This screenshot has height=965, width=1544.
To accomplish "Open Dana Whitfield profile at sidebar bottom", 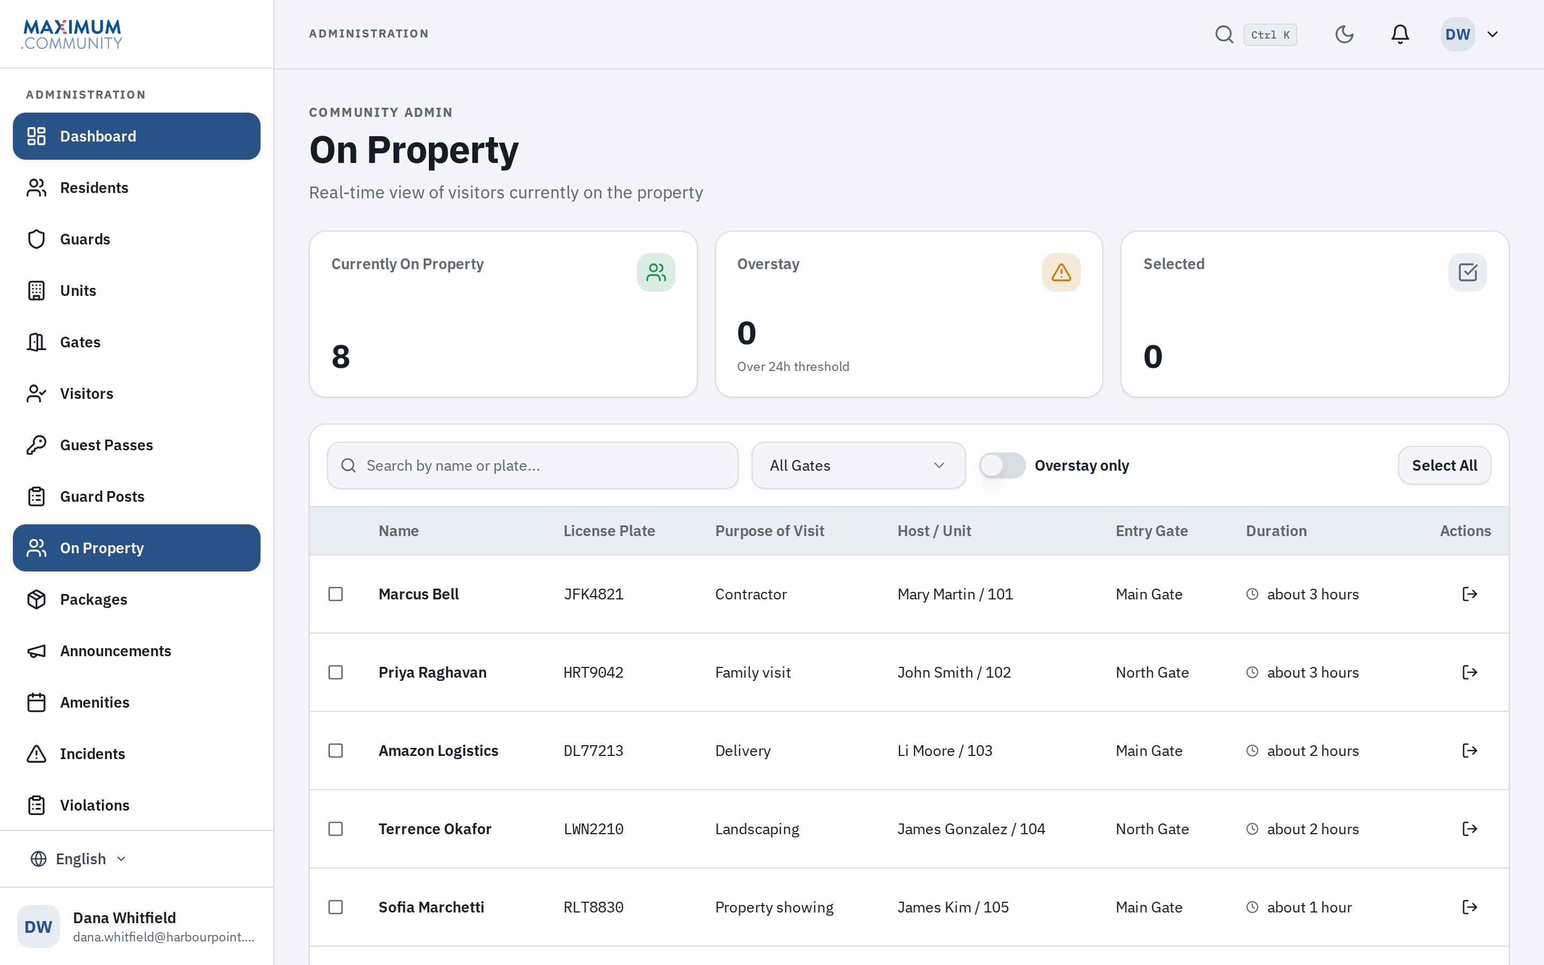I will tap(137, 926).
